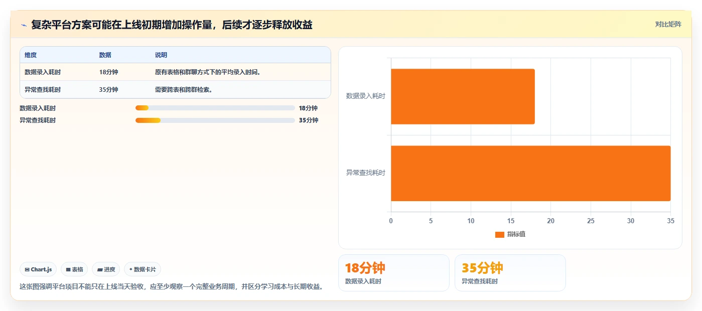Click the footer note about 平台项目验收
Image resolution: width=702 pixels, height=311 pixels.
(x=171, y=287)
